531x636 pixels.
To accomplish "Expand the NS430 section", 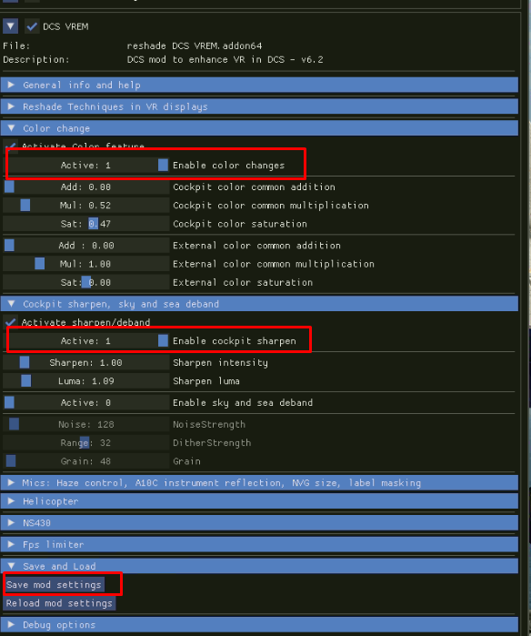I will click(259, 523).
